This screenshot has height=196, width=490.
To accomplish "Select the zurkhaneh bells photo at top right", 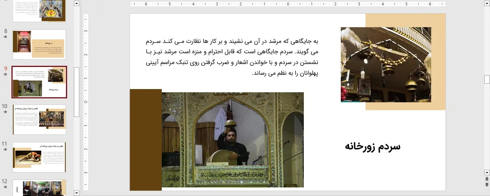I will pos(386,65).
